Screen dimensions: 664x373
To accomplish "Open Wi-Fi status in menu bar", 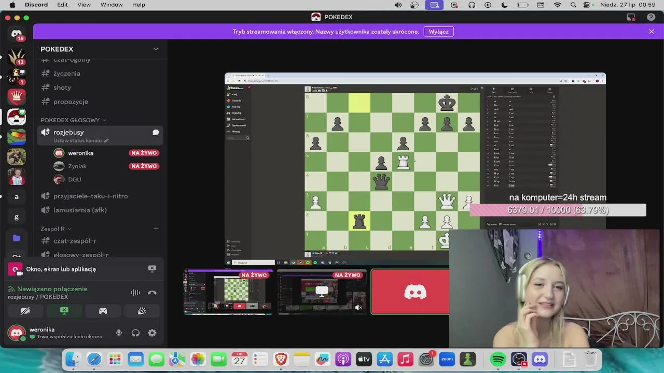I will pos(558,5).
